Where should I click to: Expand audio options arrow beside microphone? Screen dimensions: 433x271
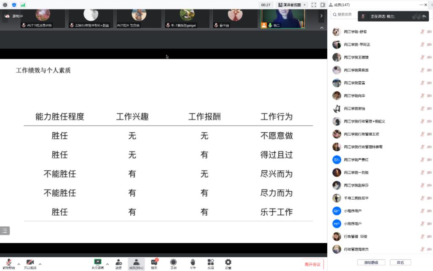click(19, 264)
